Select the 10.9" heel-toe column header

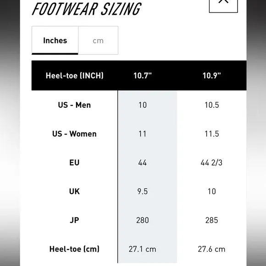point(212,76)
